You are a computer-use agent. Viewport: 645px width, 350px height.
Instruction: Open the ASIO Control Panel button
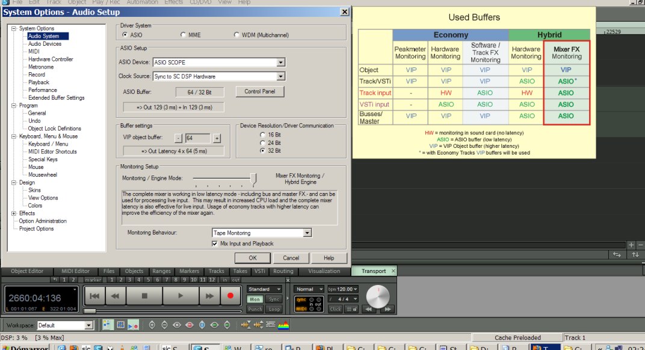point(259,91)
